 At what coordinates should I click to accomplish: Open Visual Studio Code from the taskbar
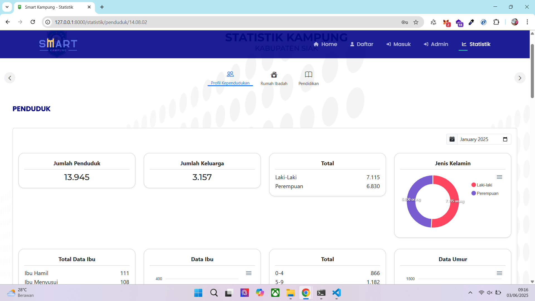pyautogui.click(x=336, y=293)
